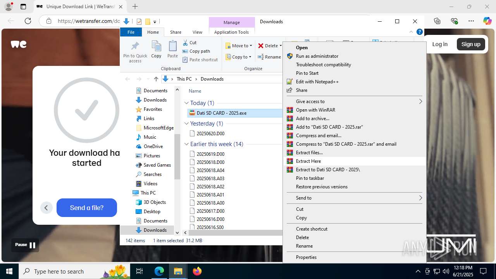Image resolution: width=496 pixels, height=279 pixels.
Task: Click This PC in address breadcrumb
Action: pos(184,79)
